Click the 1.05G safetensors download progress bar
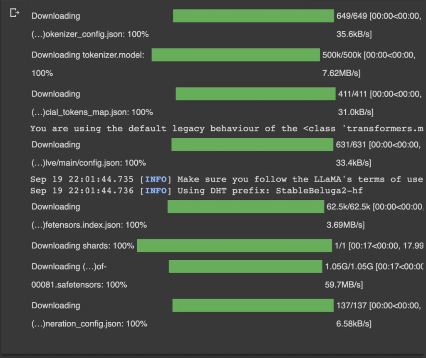The height and width of the screenshot is (358, 426). pos(245,266)
